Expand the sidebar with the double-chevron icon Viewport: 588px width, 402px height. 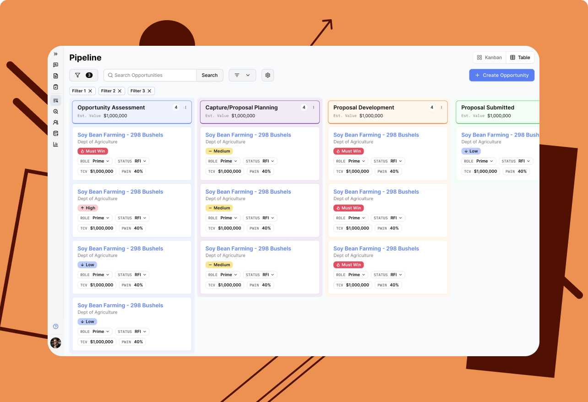point(55,54)
